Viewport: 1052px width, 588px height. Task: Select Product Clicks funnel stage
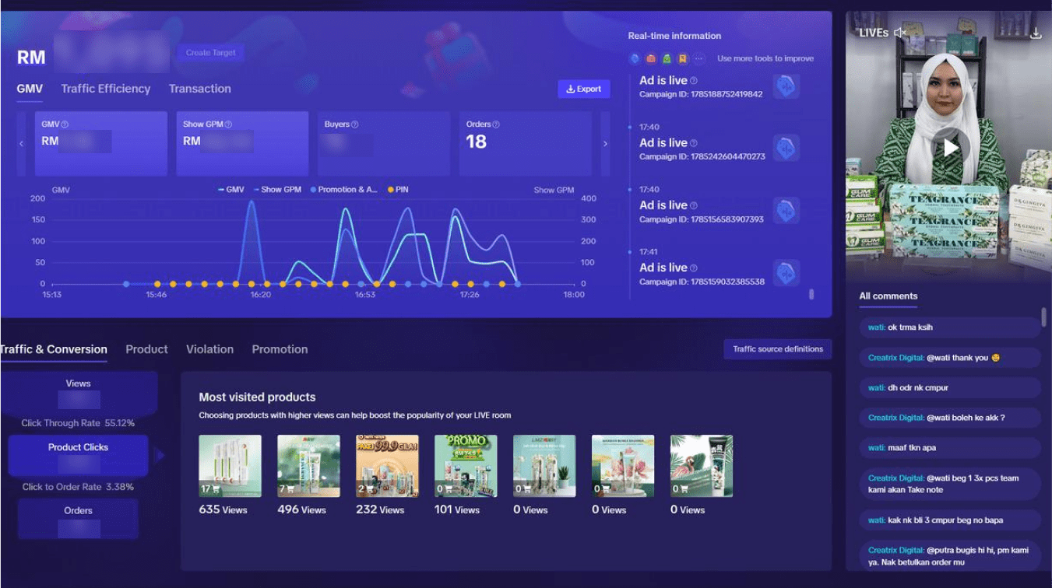click(x=78, y=456)
